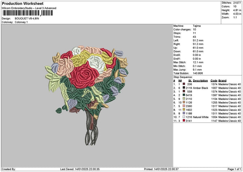Click the 'Description' column header
This screenshot has width=243, height=172.
200,81
